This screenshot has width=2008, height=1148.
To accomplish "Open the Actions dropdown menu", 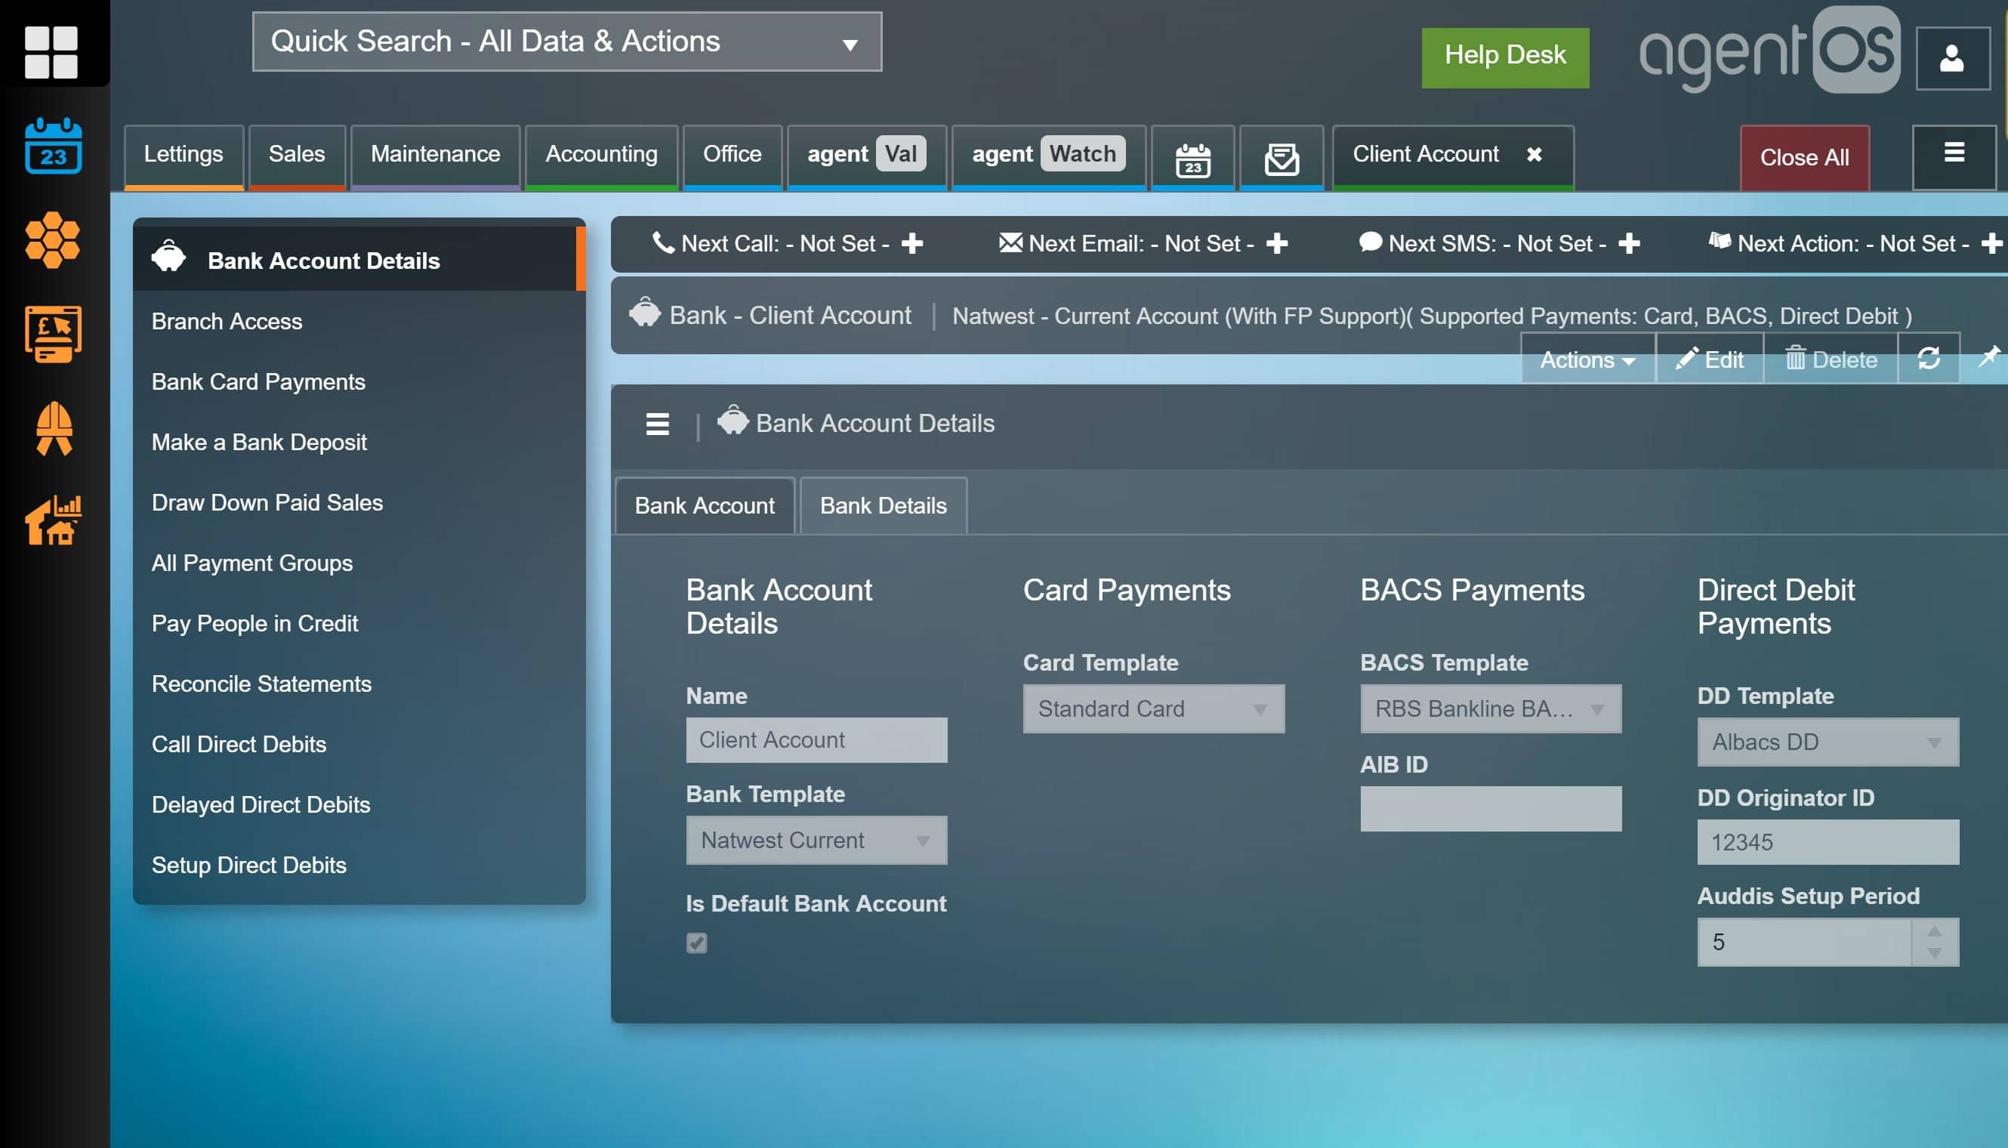I will [x=1588, y=360].
